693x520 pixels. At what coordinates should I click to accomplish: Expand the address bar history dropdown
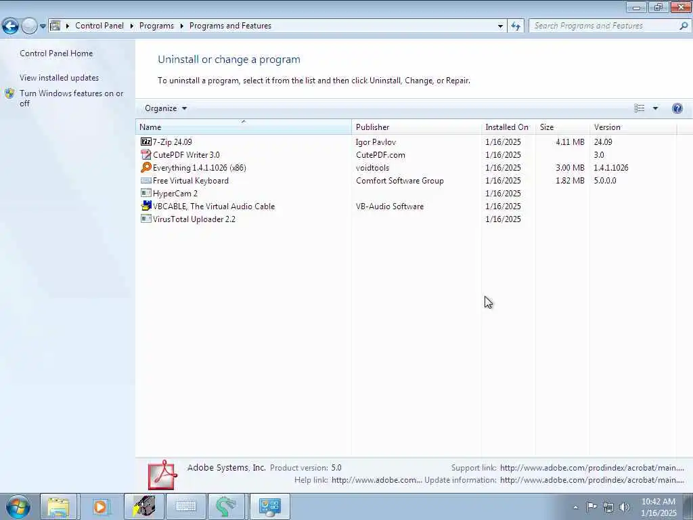500,26
